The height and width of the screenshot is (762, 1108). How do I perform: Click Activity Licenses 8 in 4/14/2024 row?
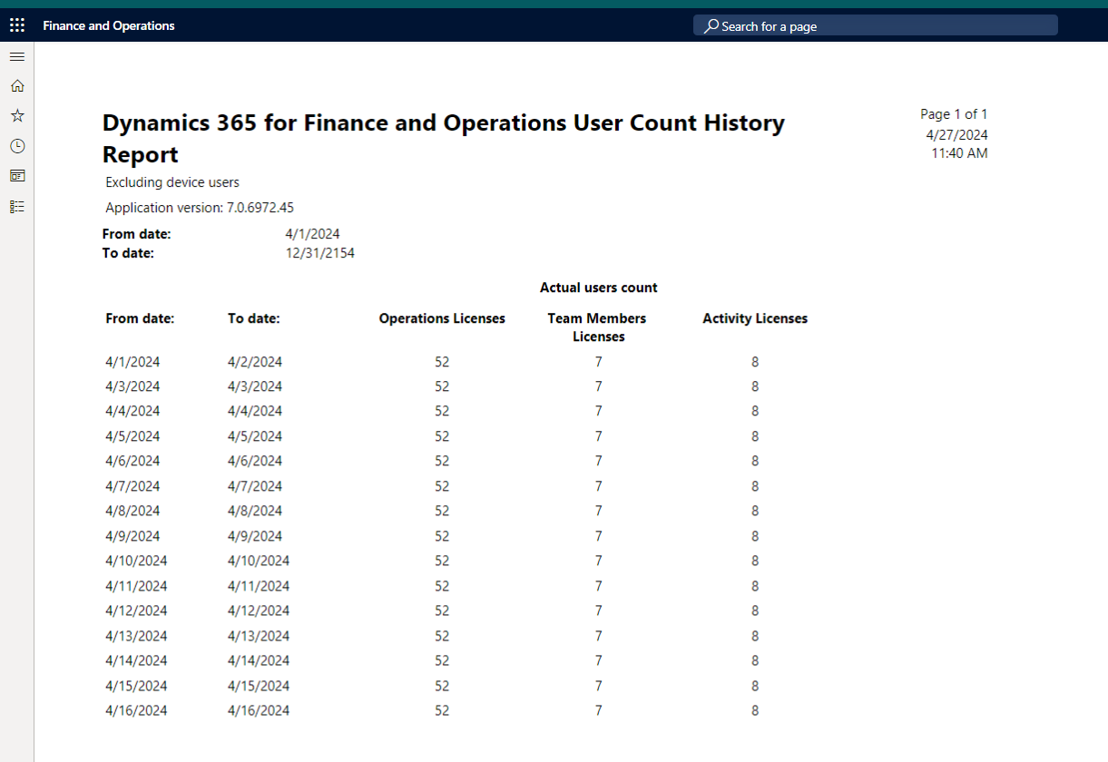[755, 660]
